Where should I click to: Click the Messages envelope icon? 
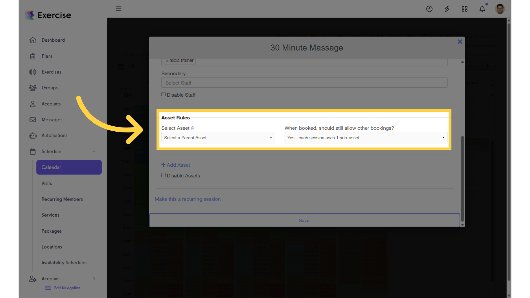[33, 120]
